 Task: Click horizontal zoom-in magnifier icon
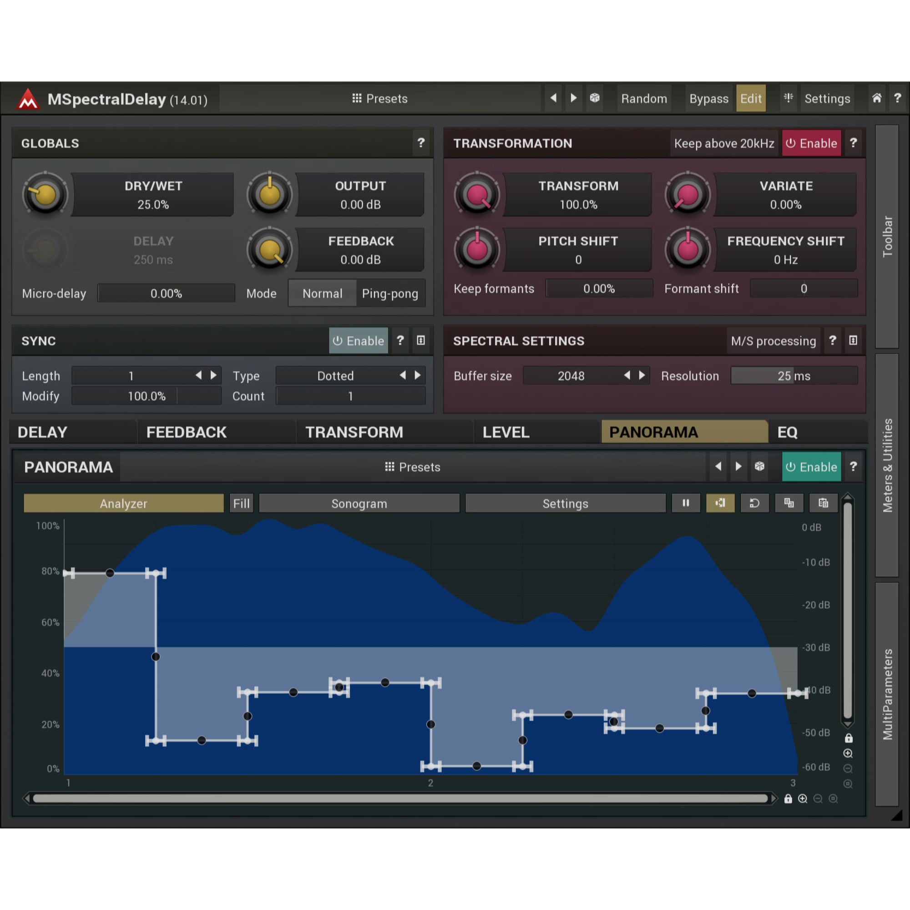[x=803, y=799]
